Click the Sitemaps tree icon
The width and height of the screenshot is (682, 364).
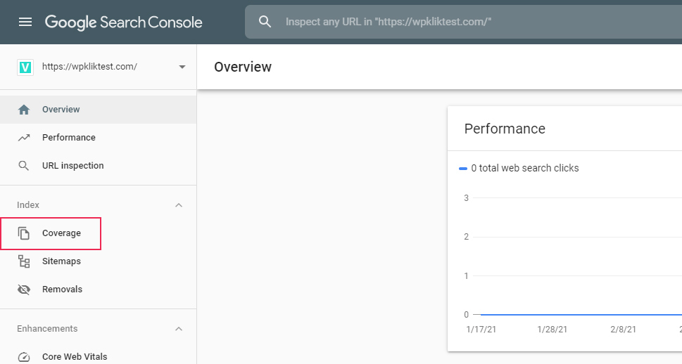pyautogui.click(x=24, y=261)
